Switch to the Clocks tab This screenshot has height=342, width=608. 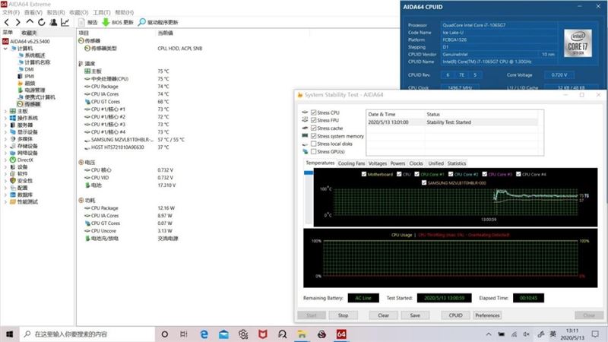tap(416, 163)
